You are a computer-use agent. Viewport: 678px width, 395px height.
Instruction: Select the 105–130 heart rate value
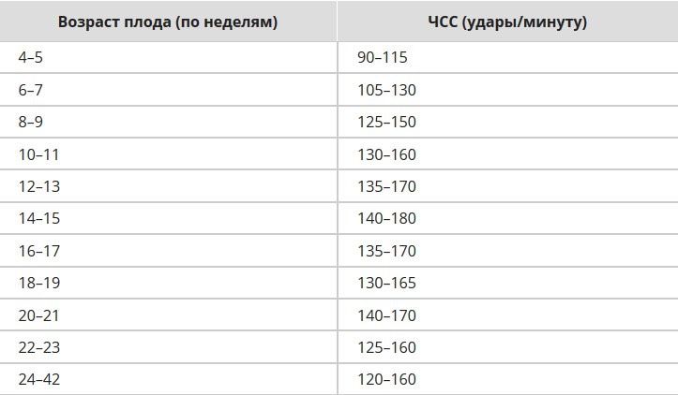pos(386,91)
